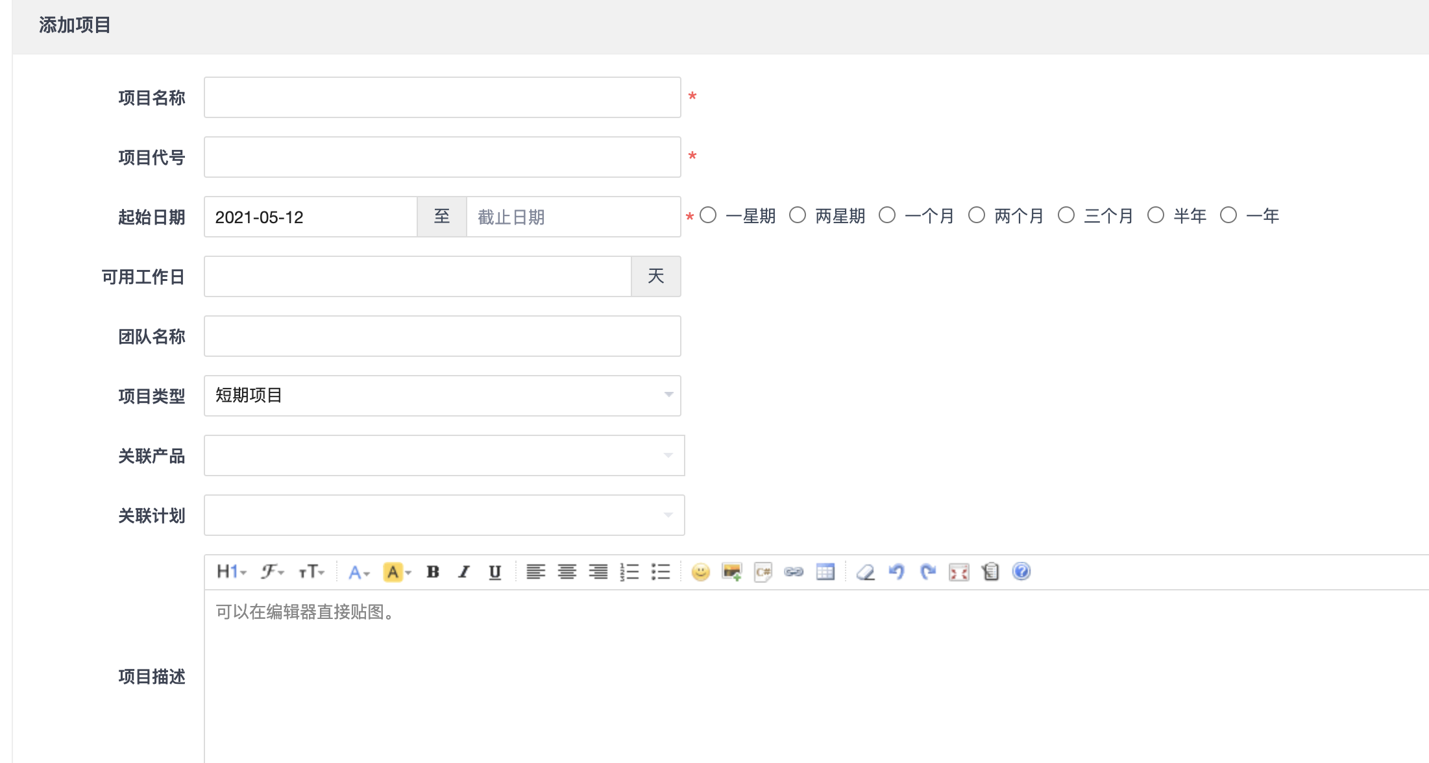Viewport: 1429px width, 763px height.
Task: Expand the 关联产品 dropdown
Action: point(444,455)
